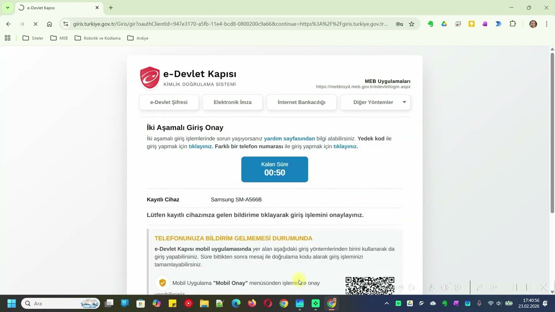Open the Google Keep extension
This screenshot has height=312, width=555.
pyautogui.click(x=471, y=24)
